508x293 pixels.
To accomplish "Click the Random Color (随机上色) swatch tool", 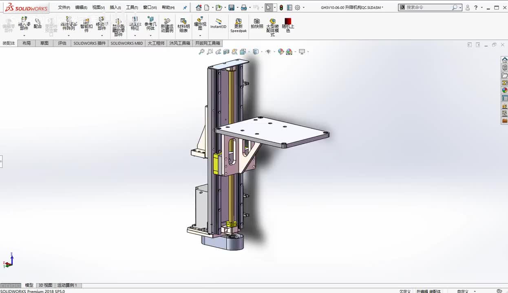I will pyautogui.click(x=288, y=25).
